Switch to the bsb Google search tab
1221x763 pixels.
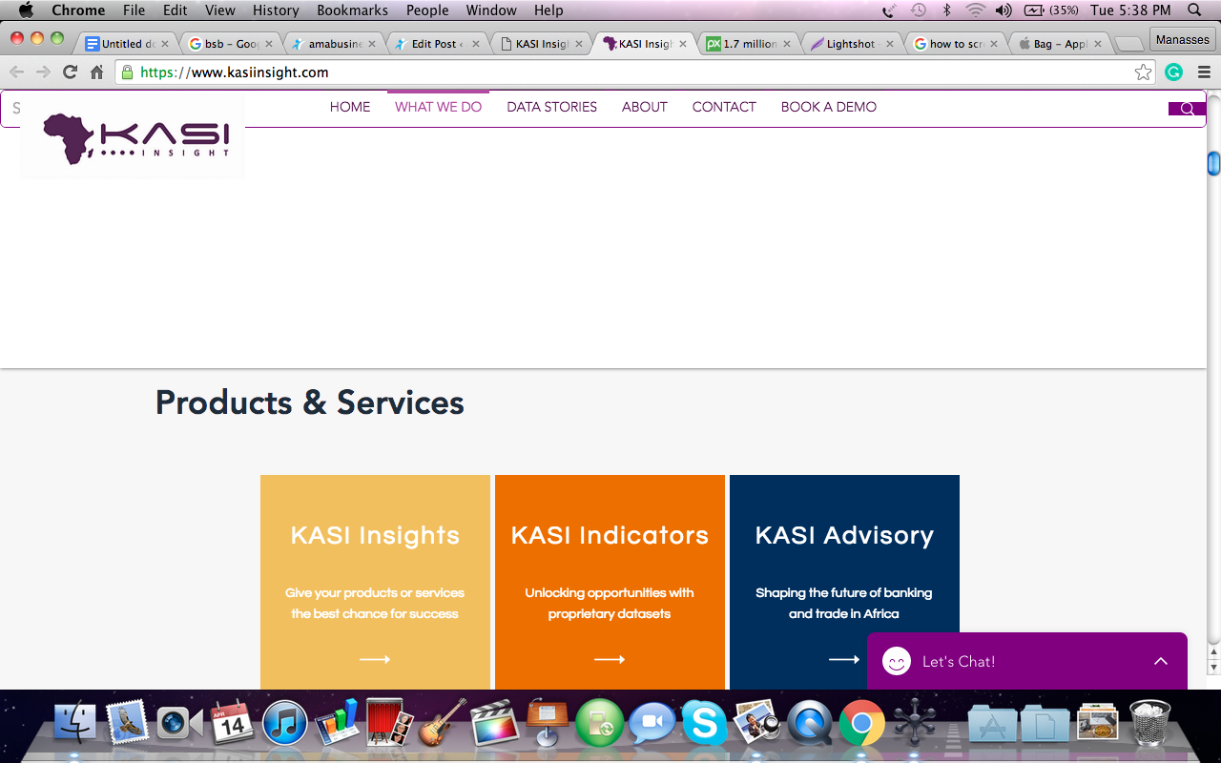pos(232,44)
